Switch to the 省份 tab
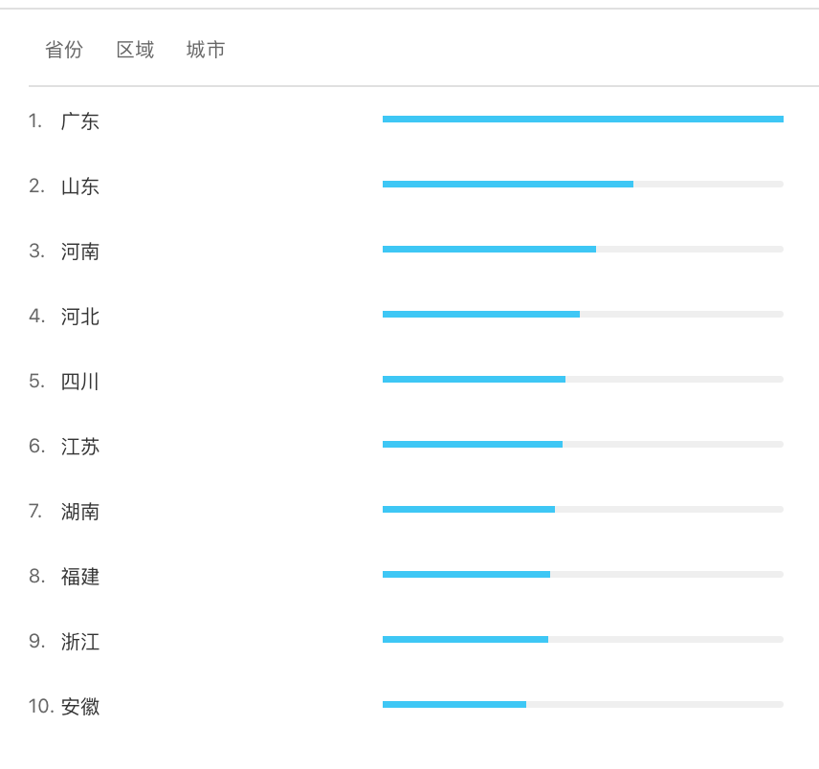 64,50
